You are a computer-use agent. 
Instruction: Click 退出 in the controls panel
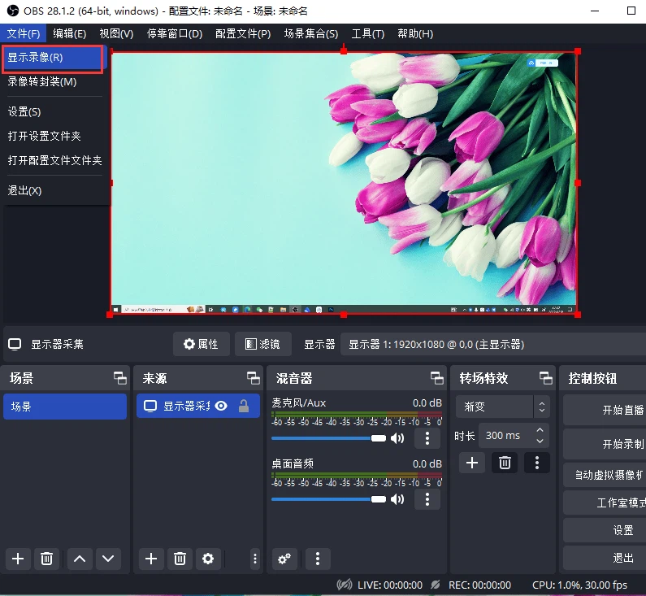[x=605, y=558]
